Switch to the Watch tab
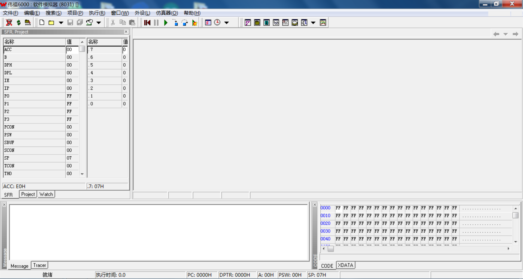The height and width of the screenshot is (279, 523). [46, 194]
